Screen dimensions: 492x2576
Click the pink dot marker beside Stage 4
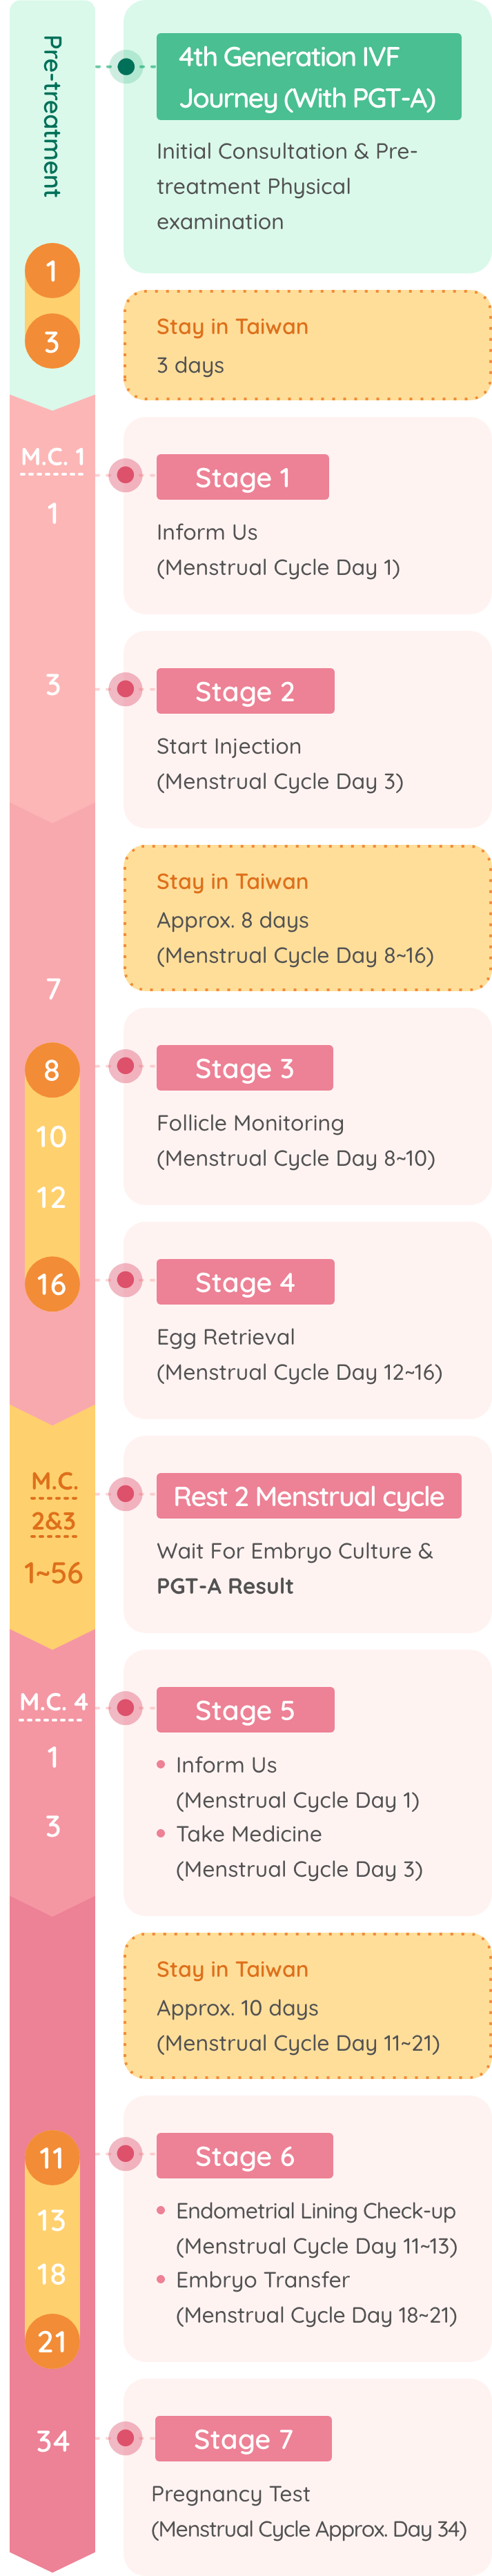(x=125, y=1279)
